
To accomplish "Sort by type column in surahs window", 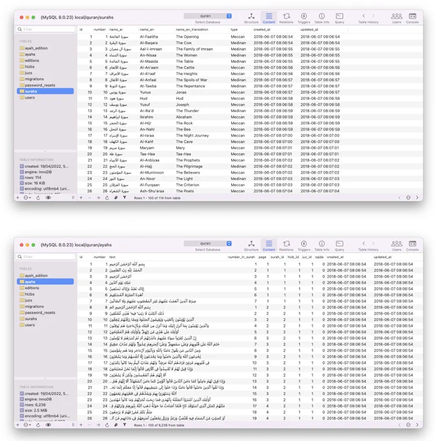I will (x=241, y=30).
